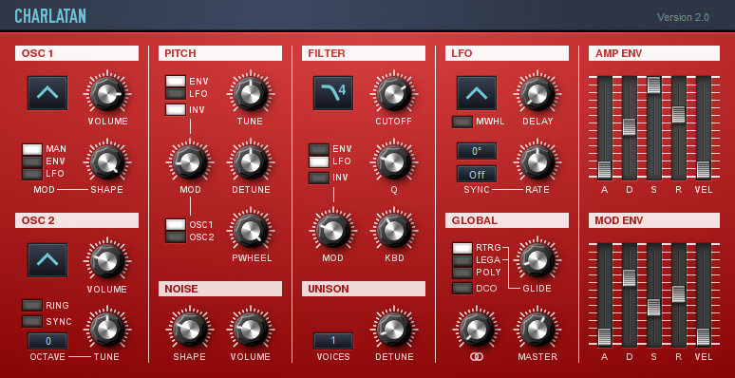Click Amp Env VEL slider handle
This screenshot has width=735, height=378.
pyautogui.click(x=703, y=170)
